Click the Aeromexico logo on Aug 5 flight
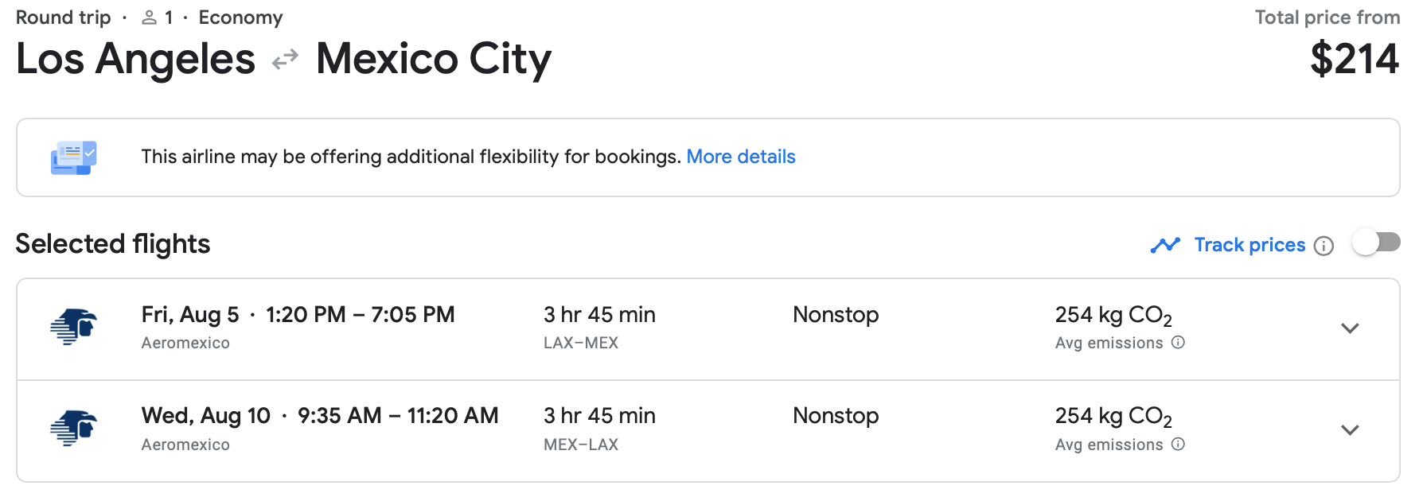The width and height of the screenshot is (1423, 501). point(73,327)
